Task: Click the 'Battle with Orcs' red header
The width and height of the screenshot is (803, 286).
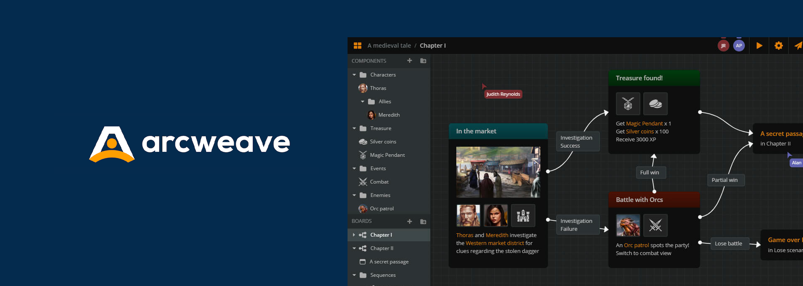Action: [654, 200]
